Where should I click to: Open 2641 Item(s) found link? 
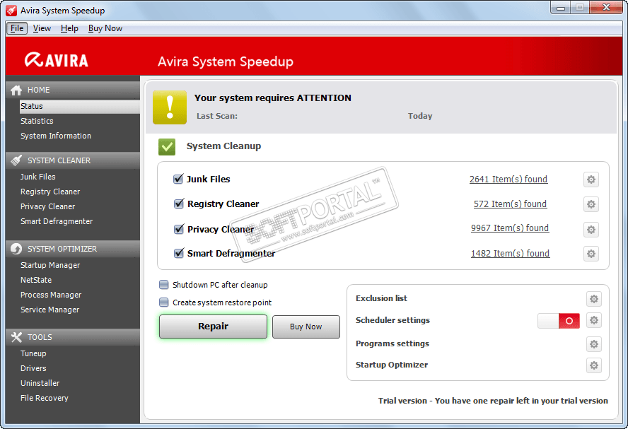pyautogui.click(x=508, y=180)
